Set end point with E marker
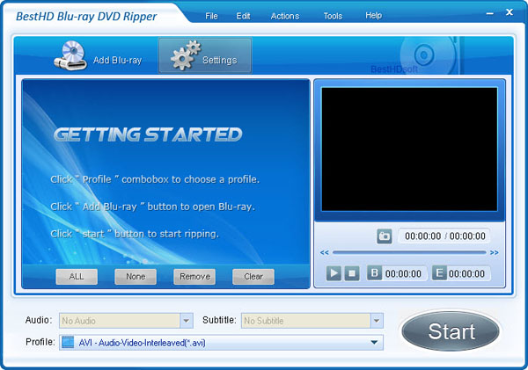Screen dimensions: 528x370 (439, 273)
